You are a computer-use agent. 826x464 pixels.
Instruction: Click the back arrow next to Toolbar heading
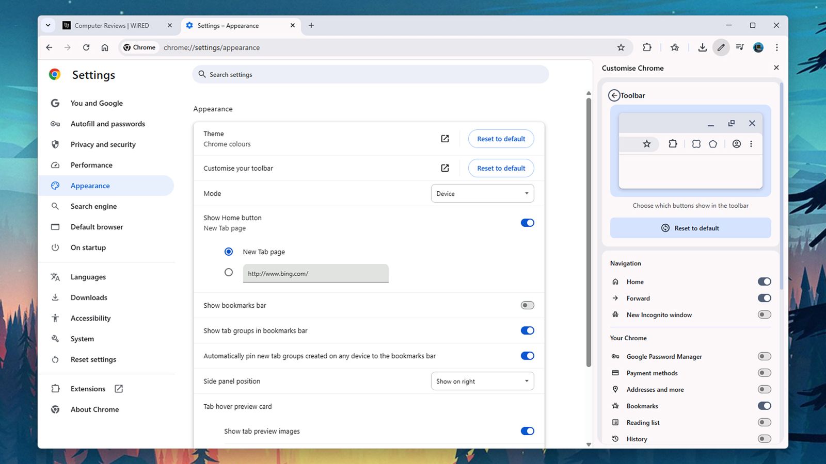coord(614,95)
